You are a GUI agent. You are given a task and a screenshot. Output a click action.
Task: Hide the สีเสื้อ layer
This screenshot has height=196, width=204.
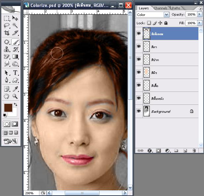coord(139,85)
